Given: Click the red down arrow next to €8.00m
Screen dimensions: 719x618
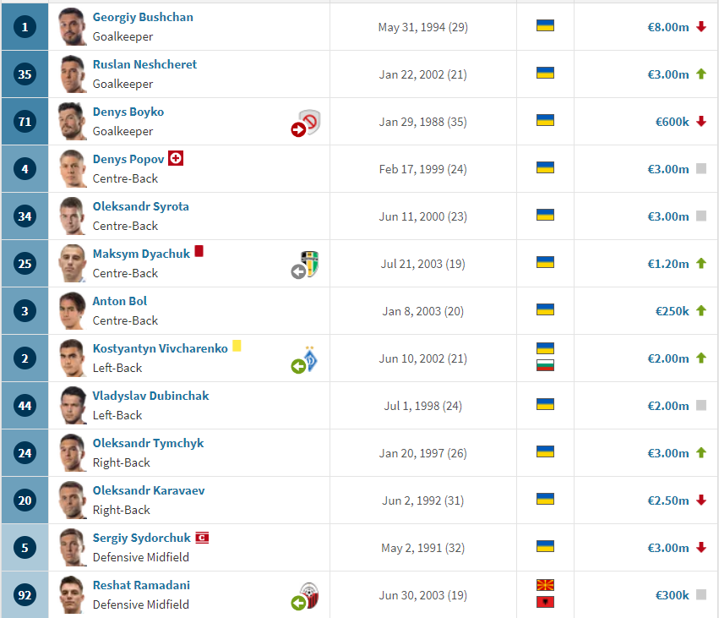Looking at the screenshot, I should (x=701, y=27).
